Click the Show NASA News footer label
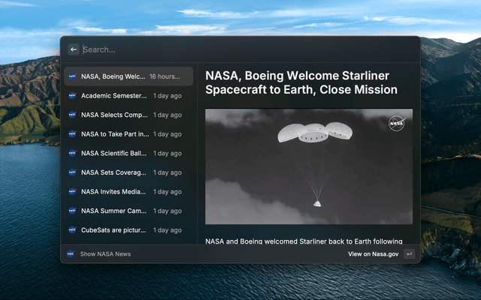Viewport: 481px width, 300px height. pos(105,254)
